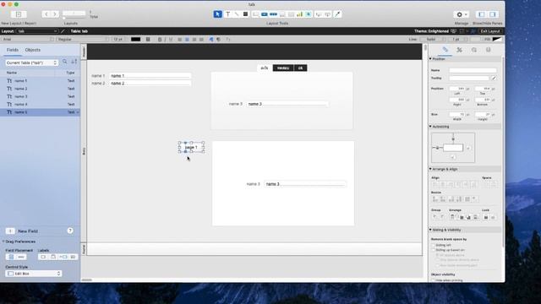Enable Hide when printing checkbox
Image resolution: width=541 pixels, height=304 pixels.
click(x=434, y=280)
